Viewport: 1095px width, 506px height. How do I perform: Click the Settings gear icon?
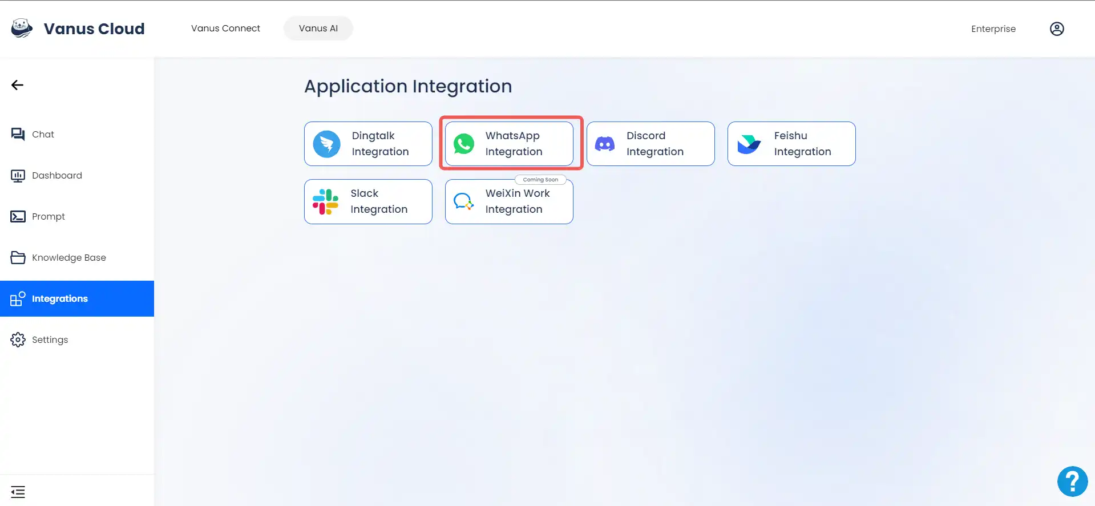18,339
